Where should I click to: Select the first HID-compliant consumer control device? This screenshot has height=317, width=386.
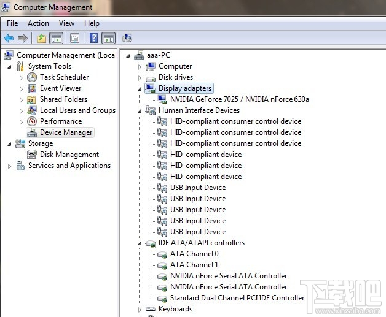[235, 121]
